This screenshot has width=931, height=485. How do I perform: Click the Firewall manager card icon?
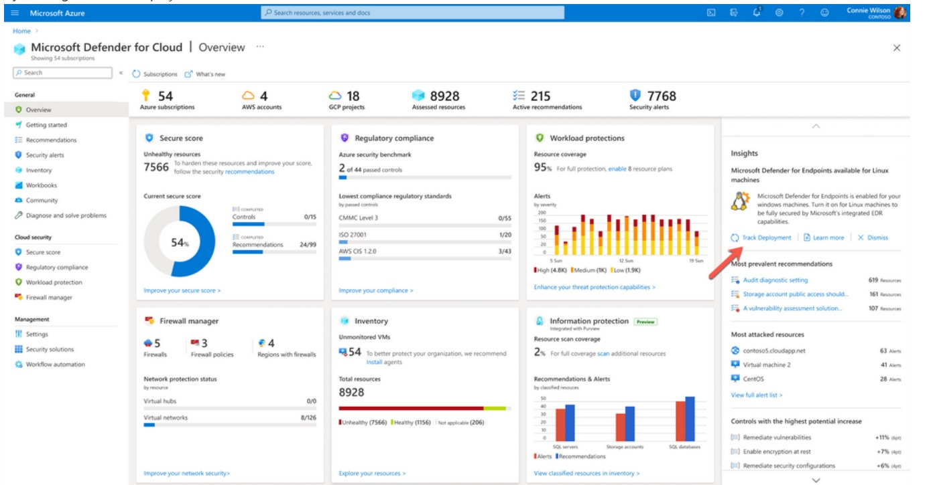tap(149, 320)
